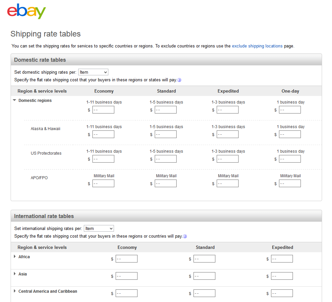Click Alaska & Hawaii Standard rate field

click(166, 134)
